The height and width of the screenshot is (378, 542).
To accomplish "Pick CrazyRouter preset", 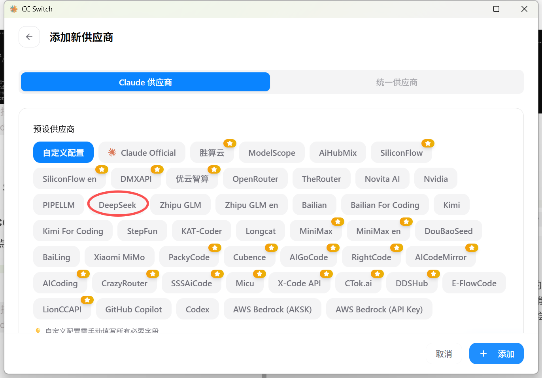I will pyautogui.click(x=124, y=283).
